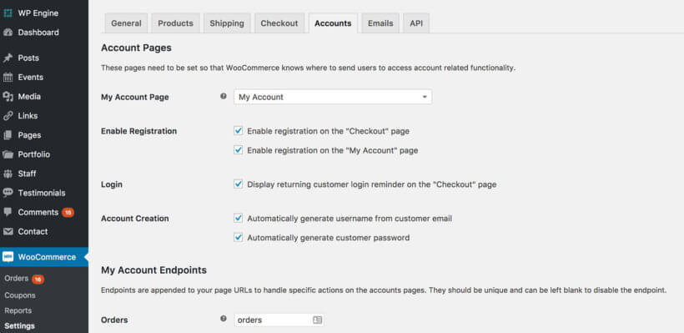Screen dimensions: 684x333
Task: Click the Links chain icon
Action: click(8, 116)
